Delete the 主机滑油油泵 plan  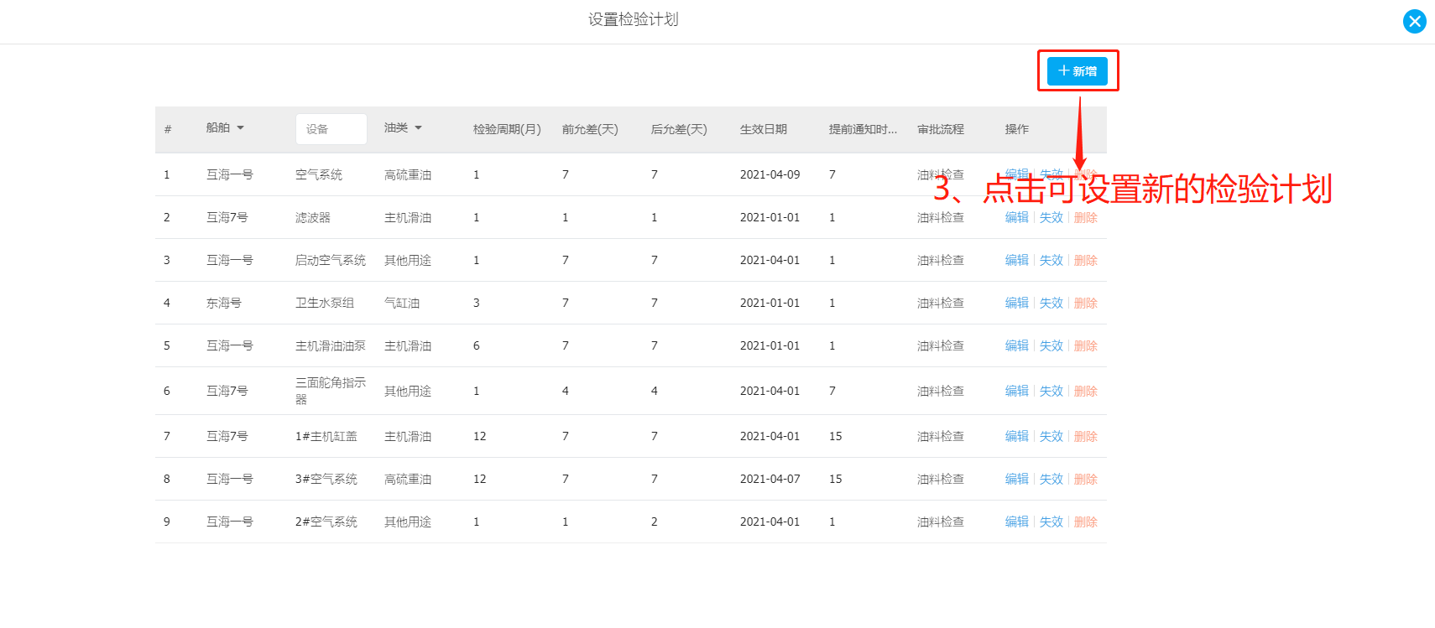(x=1085, y=345)
